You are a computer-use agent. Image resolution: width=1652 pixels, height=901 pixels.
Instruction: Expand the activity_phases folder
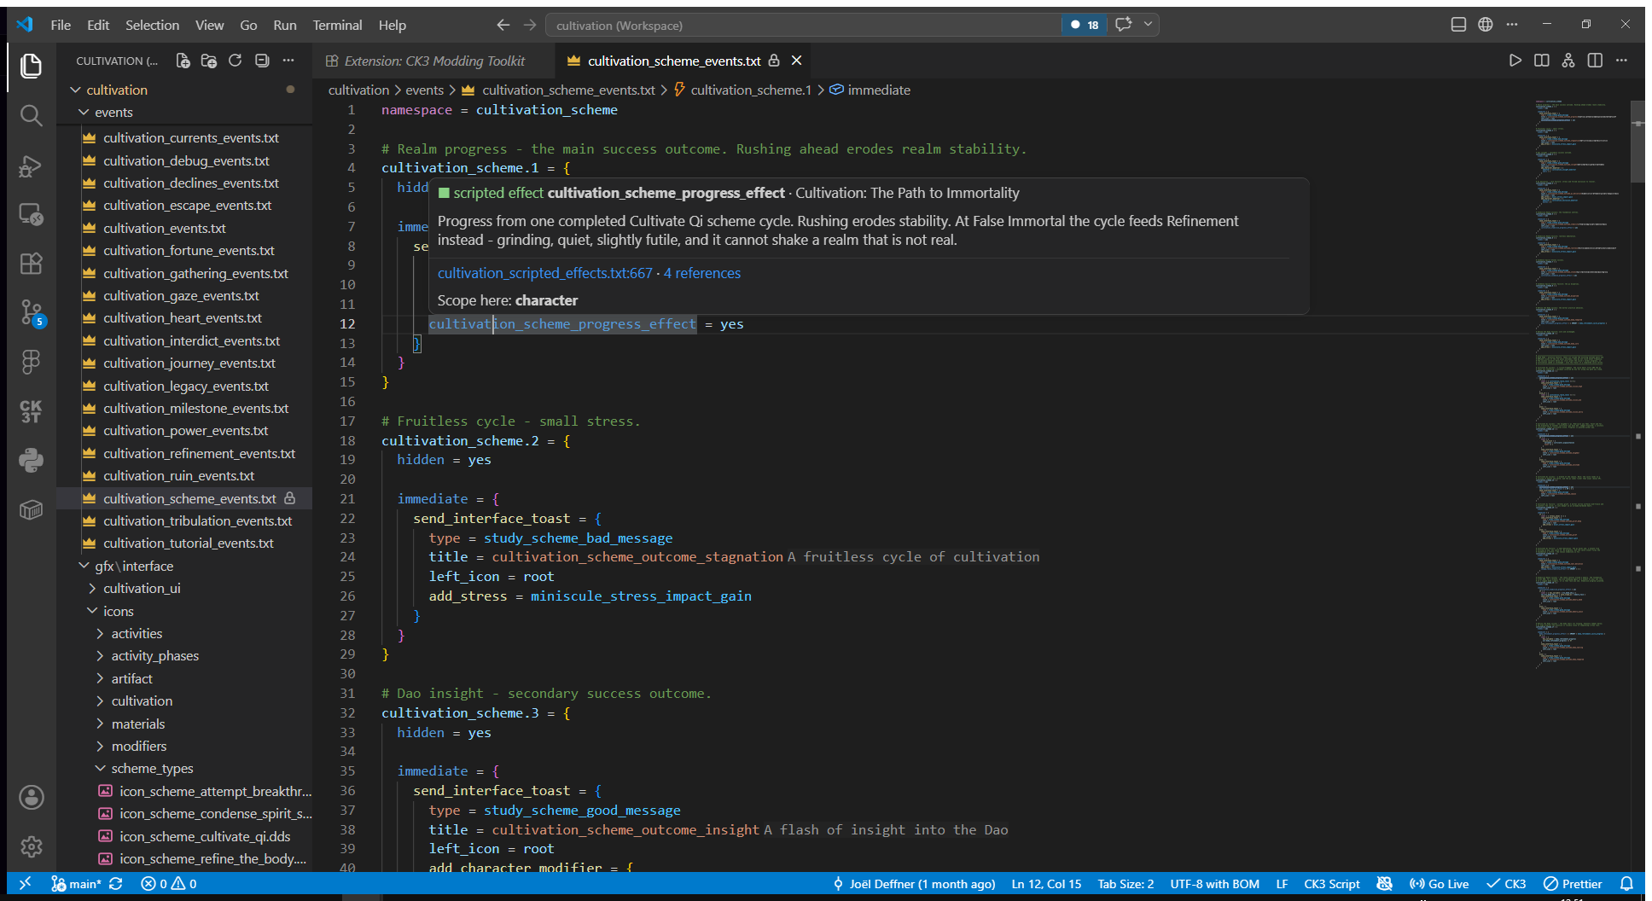pos(154,655)
